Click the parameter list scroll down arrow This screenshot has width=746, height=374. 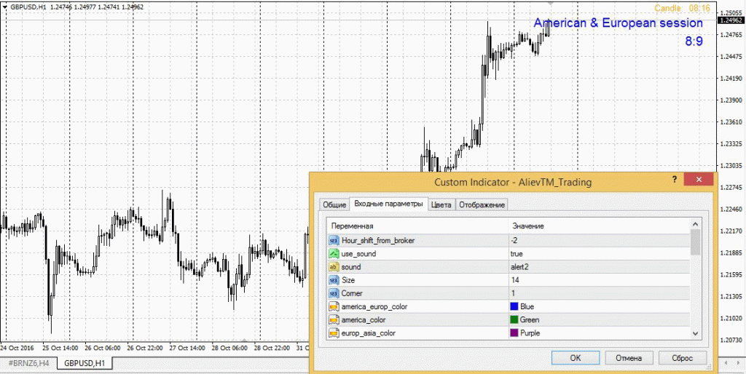pos(695,333)
